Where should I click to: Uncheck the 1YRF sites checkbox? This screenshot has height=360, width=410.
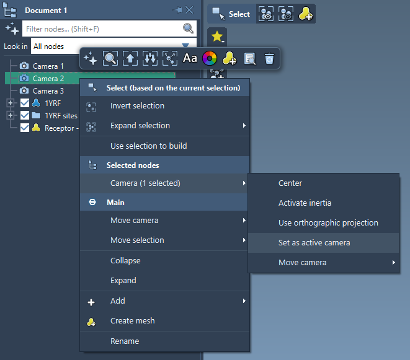pyautogui.click(x=25, y=116)
